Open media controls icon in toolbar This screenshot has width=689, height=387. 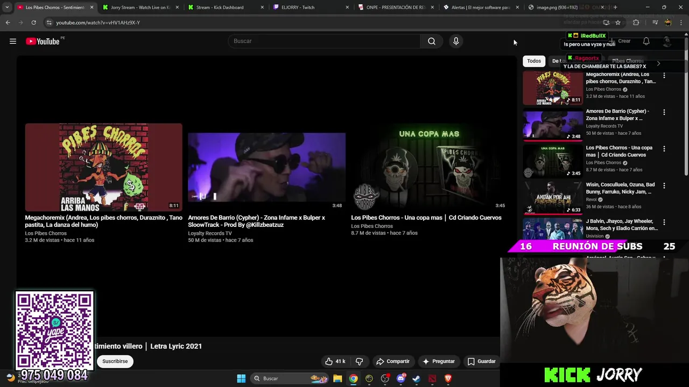point(655,23)
